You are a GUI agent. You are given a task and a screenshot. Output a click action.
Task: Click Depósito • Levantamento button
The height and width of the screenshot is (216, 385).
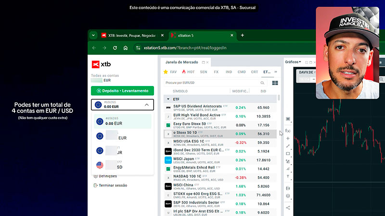tap(123, 91)
